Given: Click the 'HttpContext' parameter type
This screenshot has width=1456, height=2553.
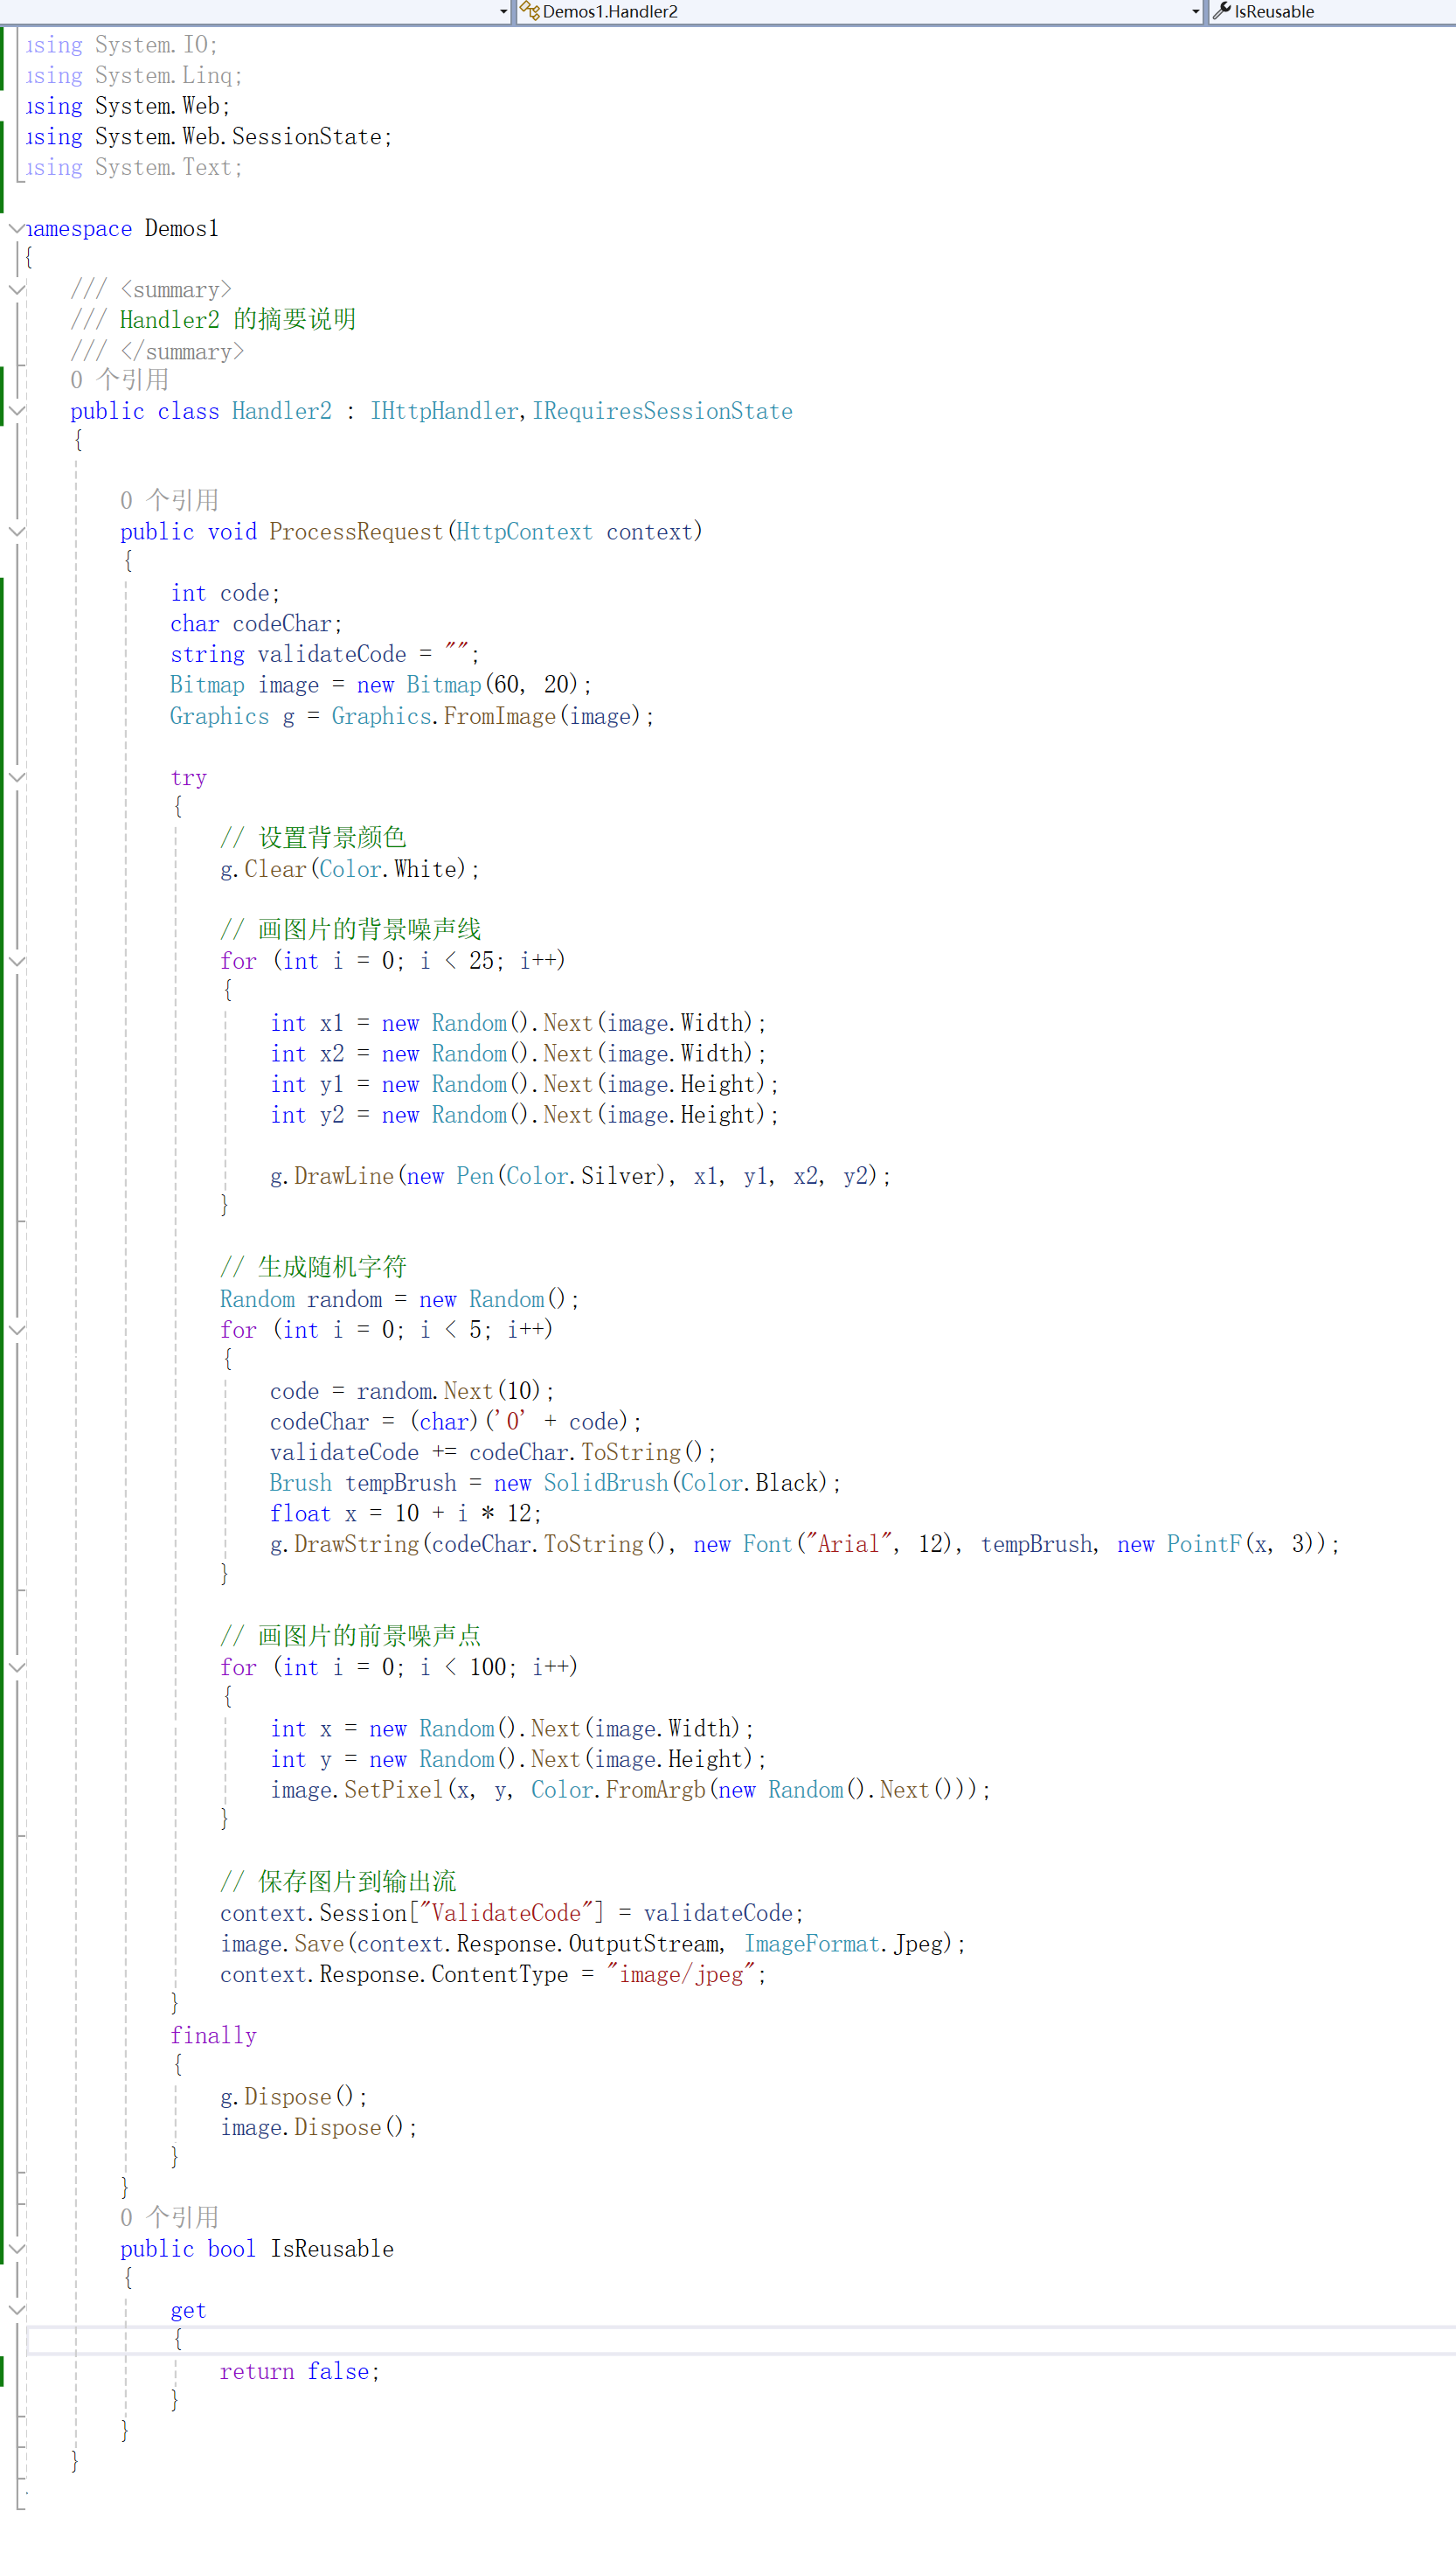Looking at the screenshot, I should pyautogui.click(x=524, y=532).
